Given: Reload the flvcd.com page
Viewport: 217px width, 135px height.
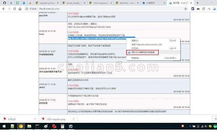Looking at the screenshot, I should pos(15,9).
